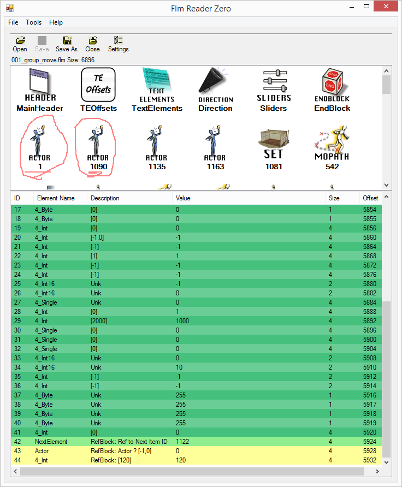The height and width of the screenshot is (487, 402).
Task: Click the table's vertical scrollbar thumb
Action: click(x=387, y=379)
